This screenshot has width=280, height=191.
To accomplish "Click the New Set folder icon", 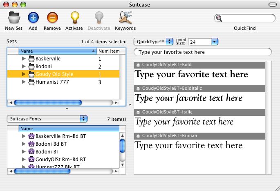I will tap(14, 18).
